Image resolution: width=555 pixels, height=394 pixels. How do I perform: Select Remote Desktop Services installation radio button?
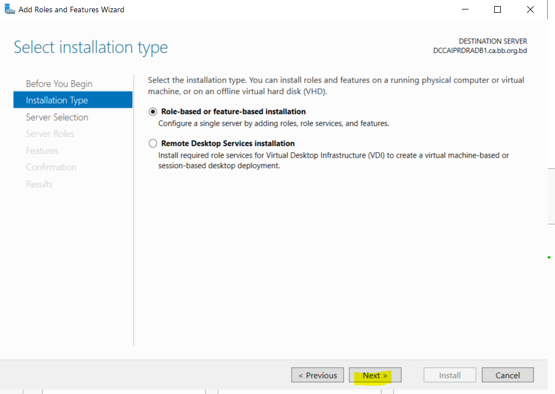tap(152, 143)
